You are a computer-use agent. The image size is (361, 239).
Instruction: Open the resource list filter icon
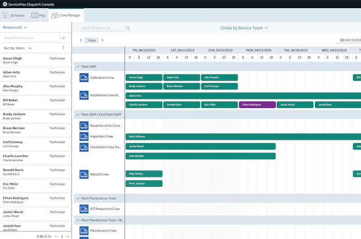(64, 38)
